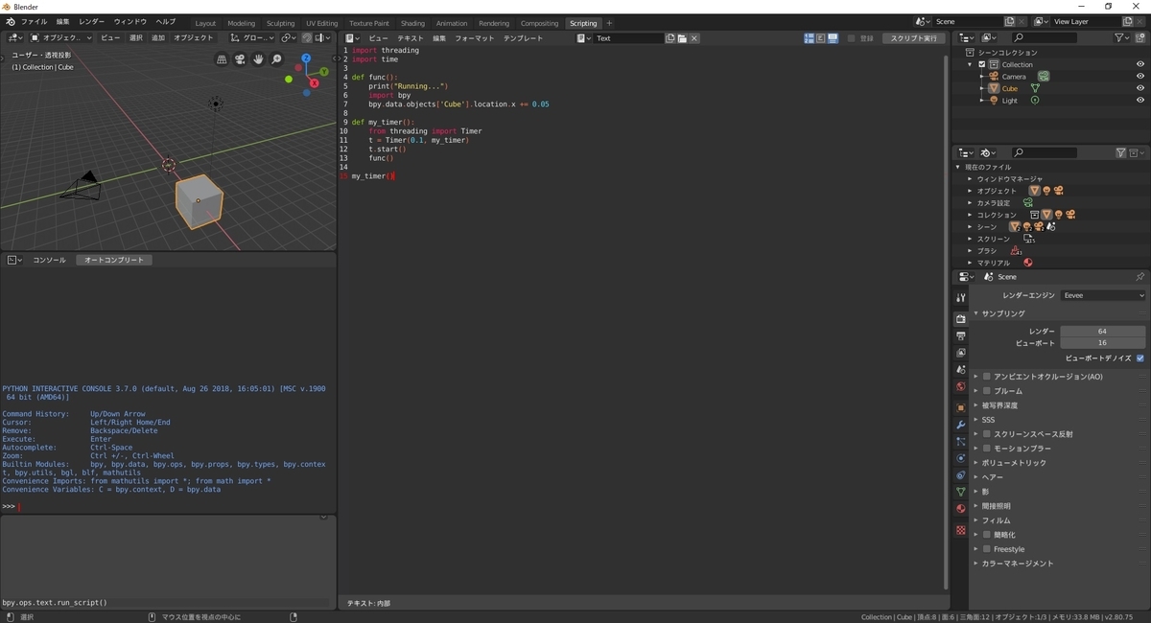
Task: Pin the properties editor context
Action: tap(1139, 276)
